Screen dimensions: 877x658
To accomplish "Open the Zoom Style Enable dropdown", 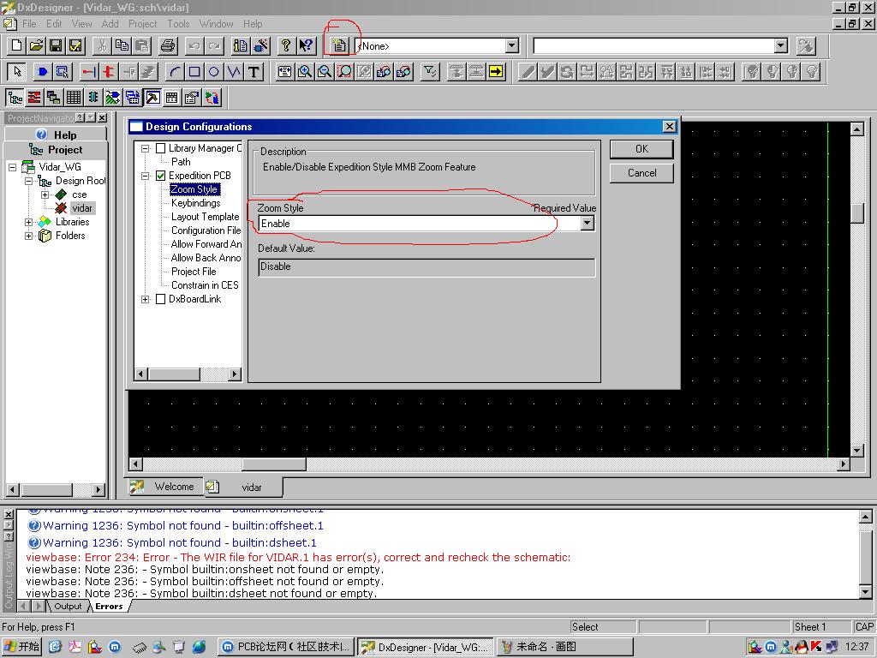I will pos(587,224).
